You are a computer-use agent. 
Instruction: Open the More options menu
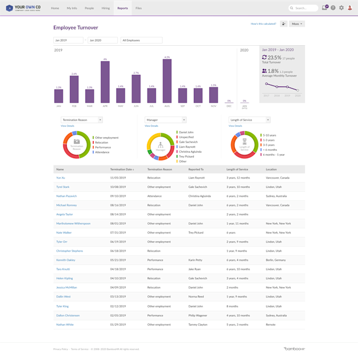coord(297,24)
